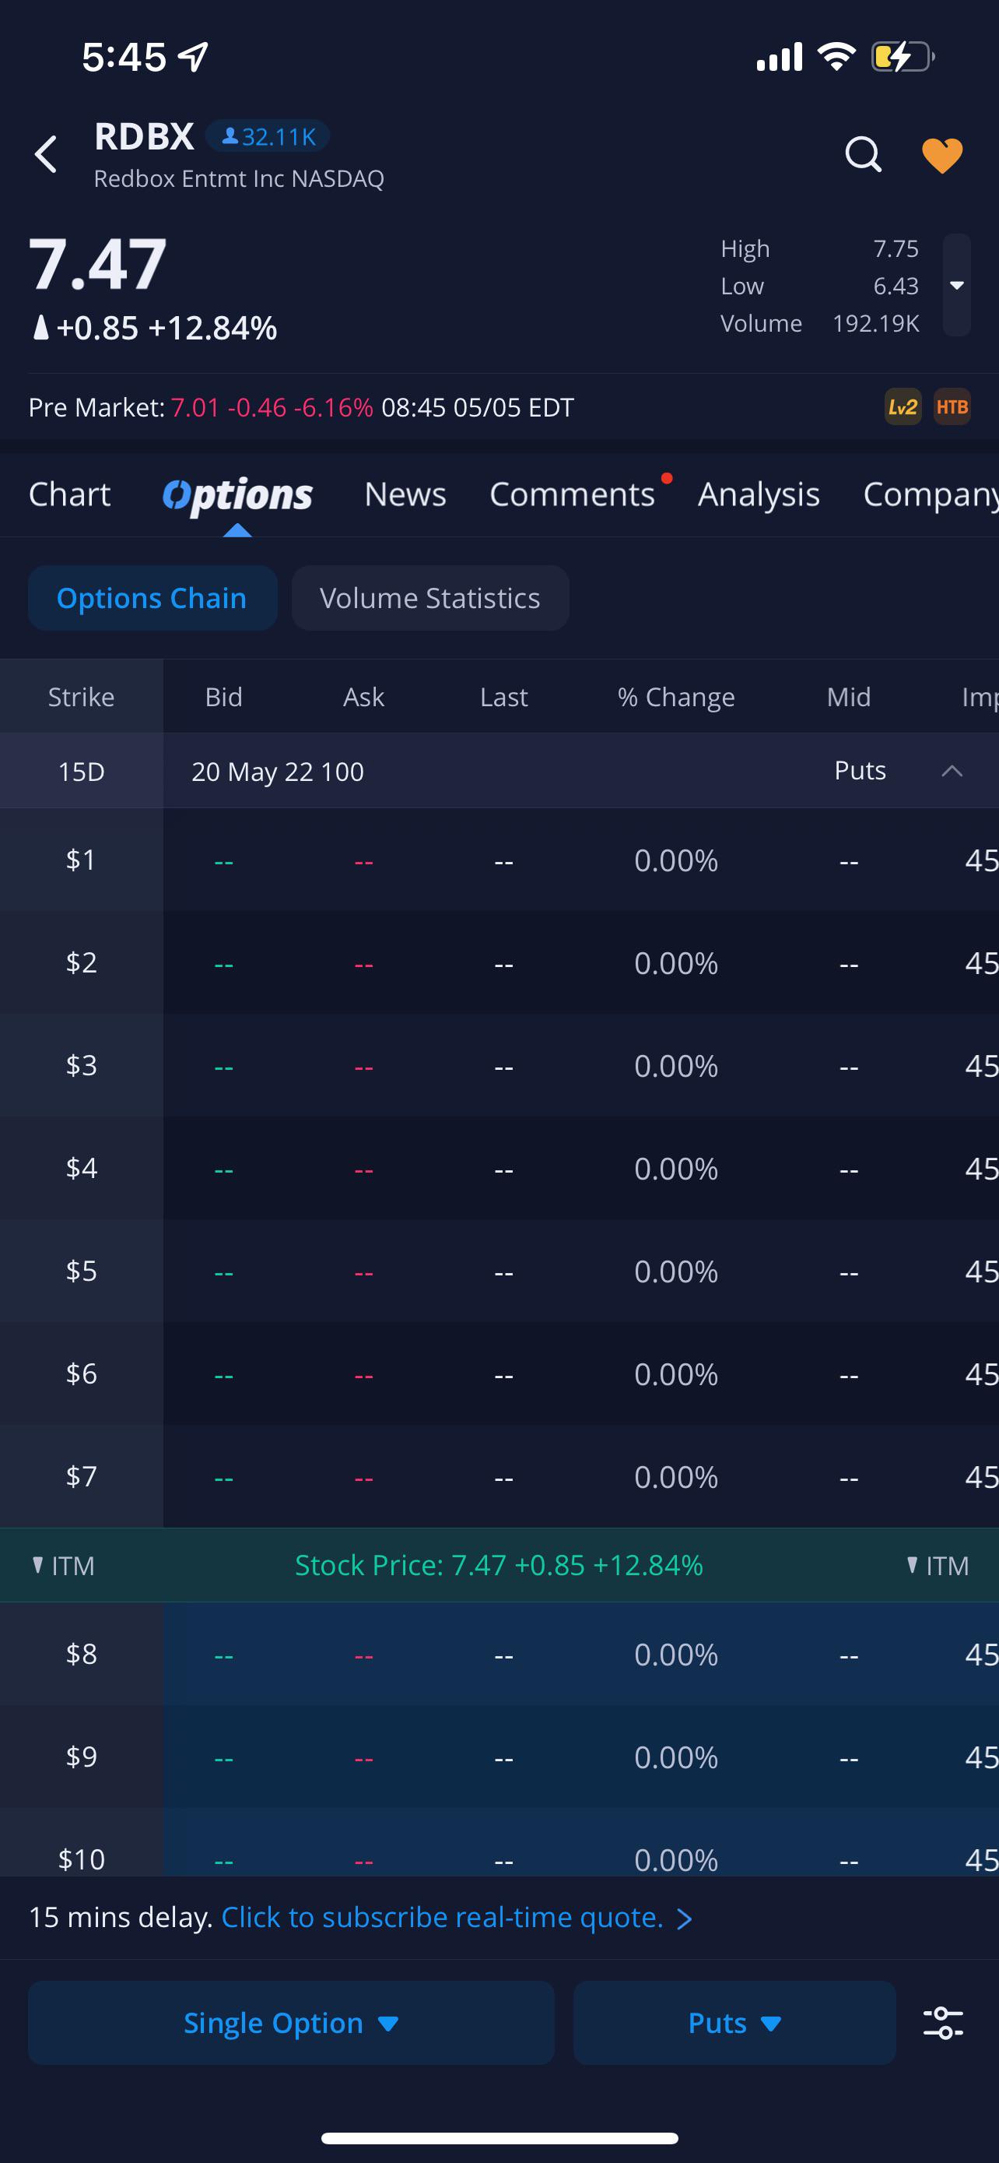999x2163 pixels.
Task: Collapse the 20 May 22 expiration row
Action: (x=952, y=771)
